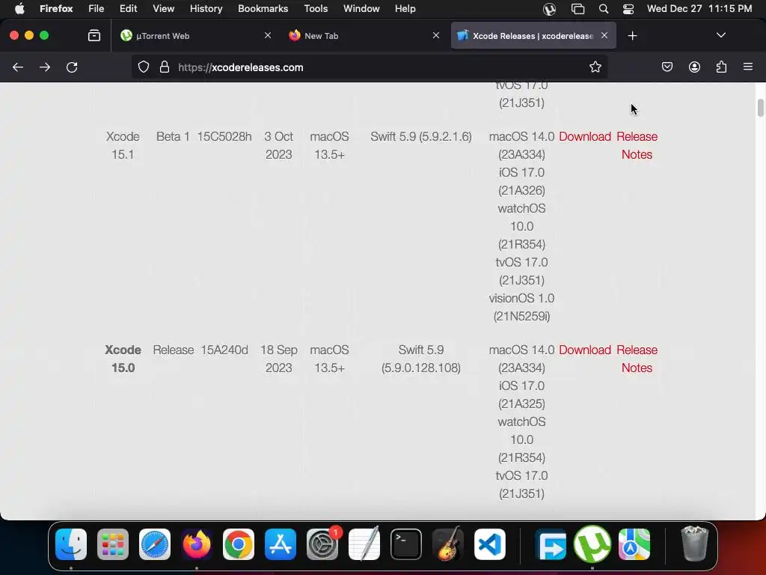Launch Safari from the Dock
This screenshot has height=575, width=766.
[x=155, y=544]
